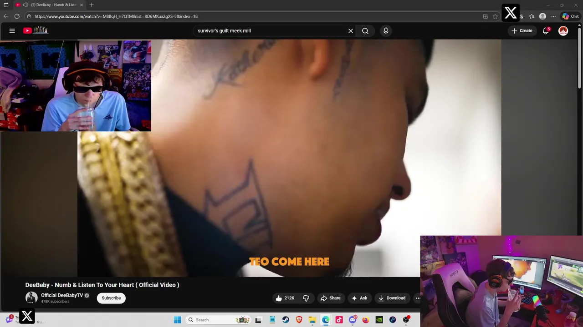Image resolution: width=583 pixels, height=327 pixels.
Task: Select the DeeBaby tab
Action: 50,5
